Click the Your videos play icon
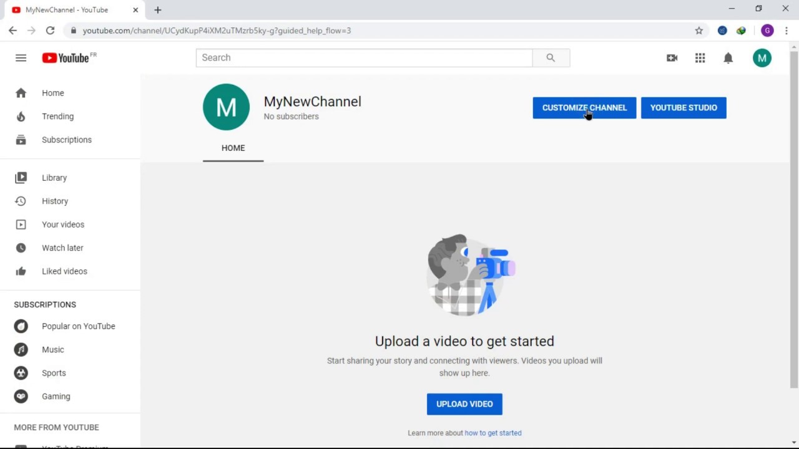Image resolution: width=799 pixels, height=449 pixels. point(21,224)
